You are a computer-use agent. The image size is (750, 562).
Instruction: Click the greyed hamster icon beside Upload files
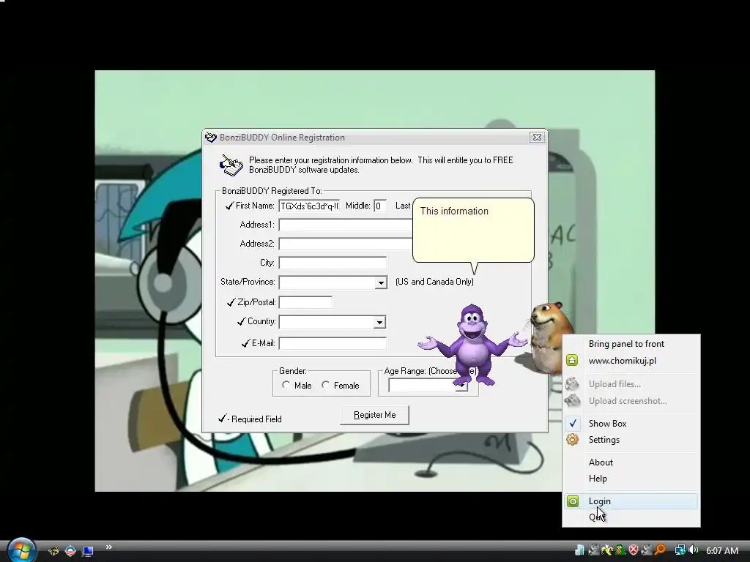(x=572, y=383)
